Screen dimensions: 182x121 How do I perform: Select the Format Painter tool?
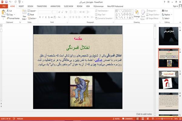13,18
